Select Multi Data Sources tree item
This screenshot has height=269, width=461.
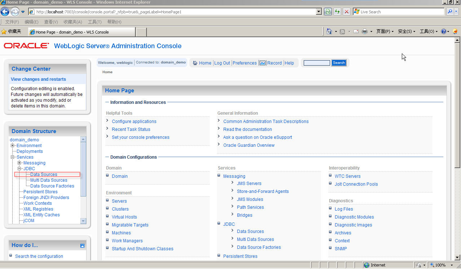click(x=49, y=180)
